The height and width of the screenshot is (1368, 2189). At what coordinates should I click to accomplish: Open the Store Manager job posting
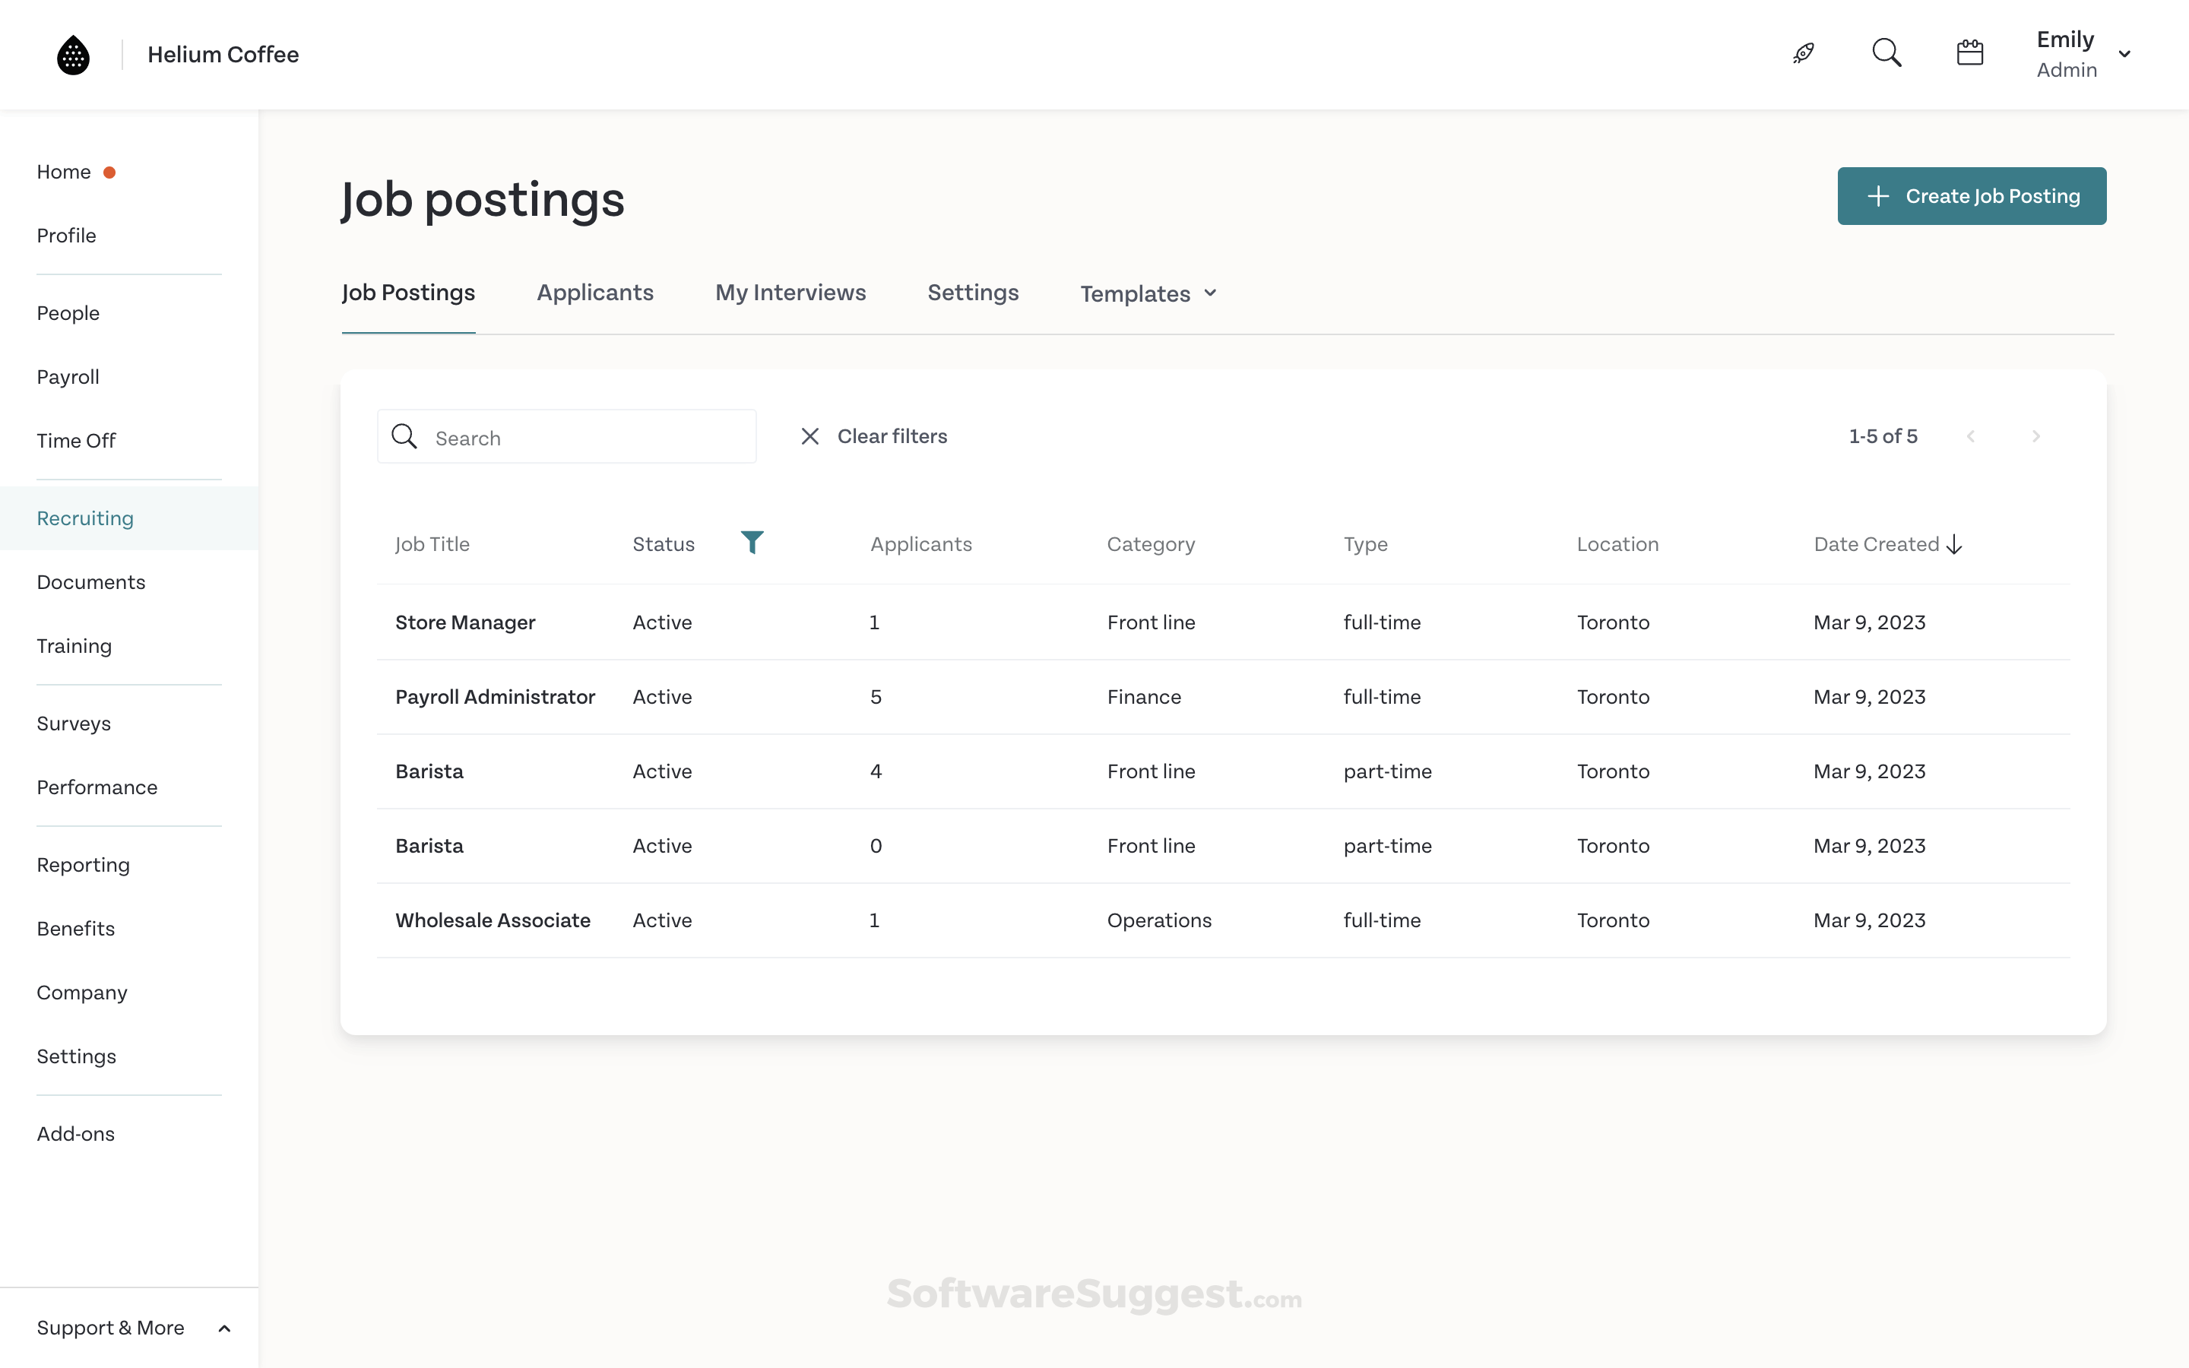pos(465,622)
